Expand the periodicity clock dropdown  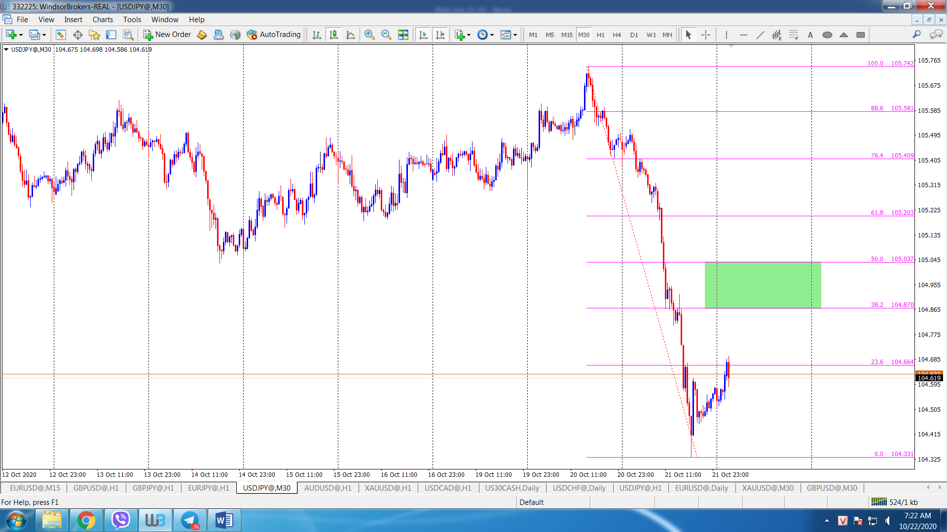[x=492, y=35]
